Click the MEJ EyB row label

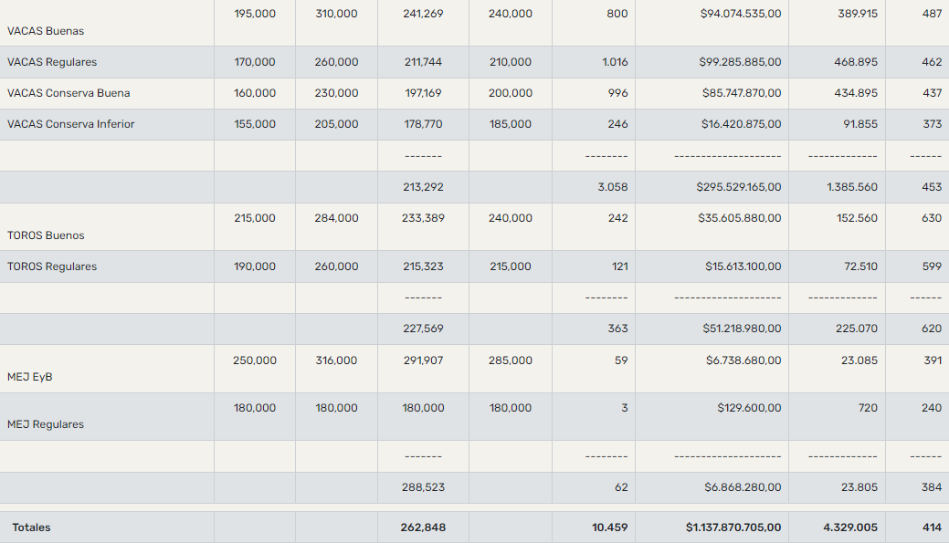click(30, 377)
